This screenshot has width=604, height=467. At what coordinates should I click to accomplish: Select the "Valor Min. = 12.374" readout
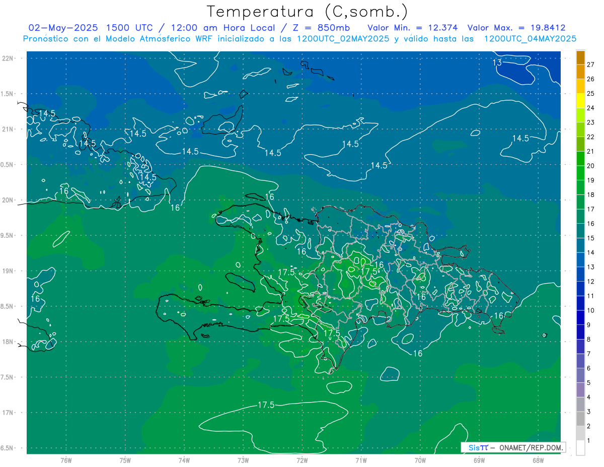[413, 28]
